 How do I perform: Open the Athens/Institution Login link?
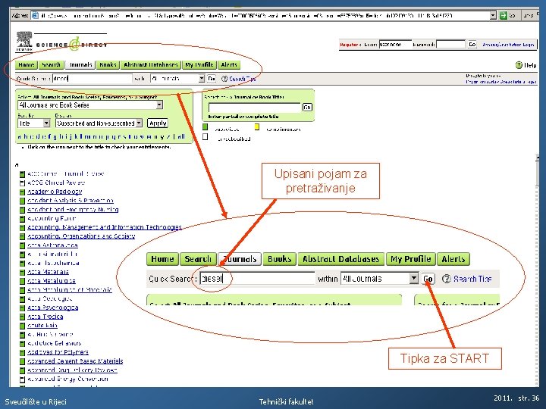click(x=508, y=45)
